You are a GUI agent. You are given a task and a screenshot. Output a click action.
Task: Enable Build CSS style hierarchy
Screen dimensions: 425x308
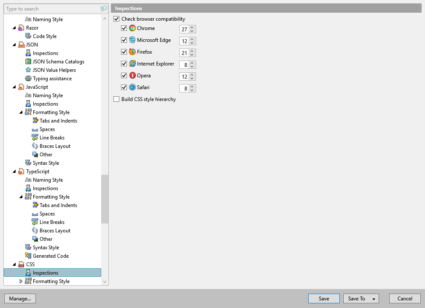tap(116, 99)
